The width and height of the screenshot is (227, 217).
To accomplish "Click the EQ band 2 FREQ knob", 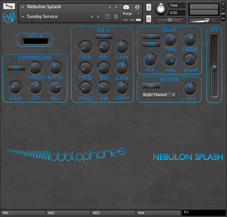I will (x=86, y=68).
